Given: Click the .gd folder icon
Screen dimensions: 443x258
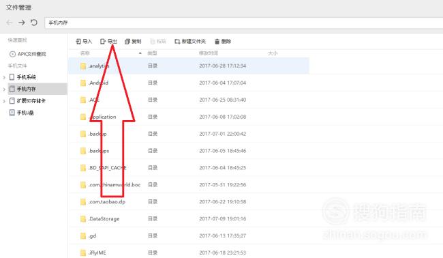Looking at the screenshot, I should 83,235.
